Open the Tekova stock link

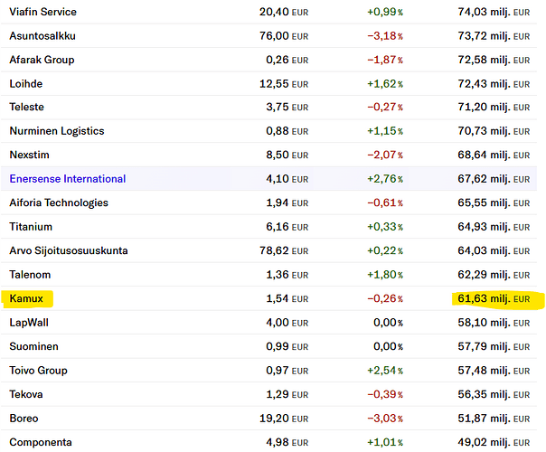[x=26, y=394]
